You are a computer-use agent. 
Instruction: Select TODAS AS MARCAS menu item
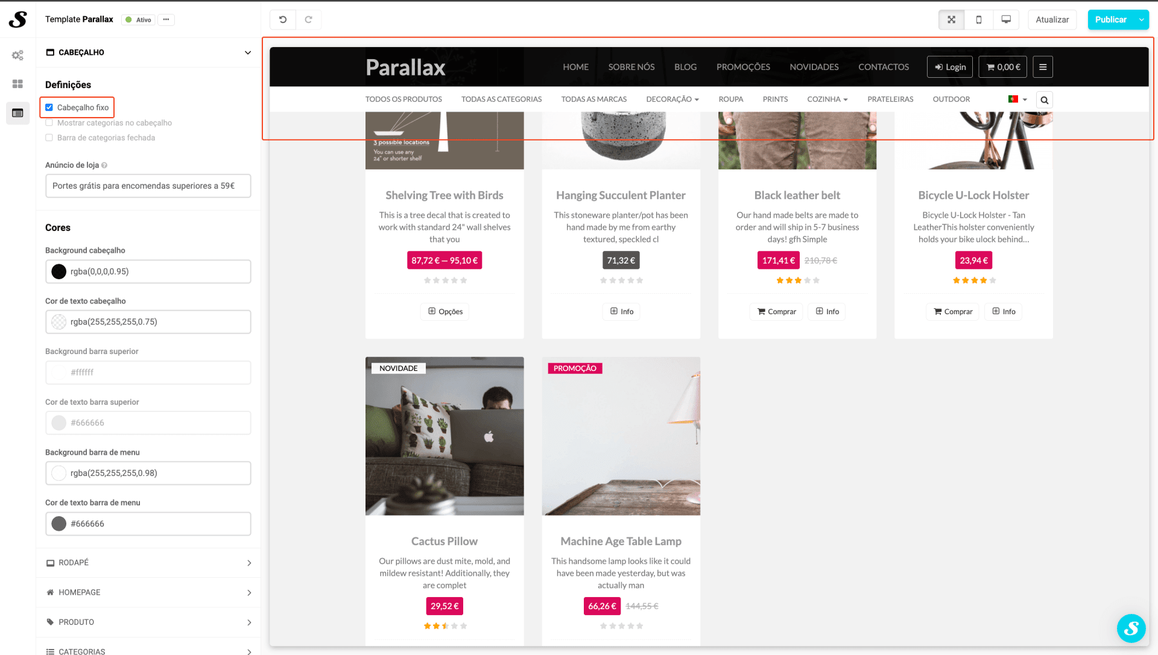point(593,99)
